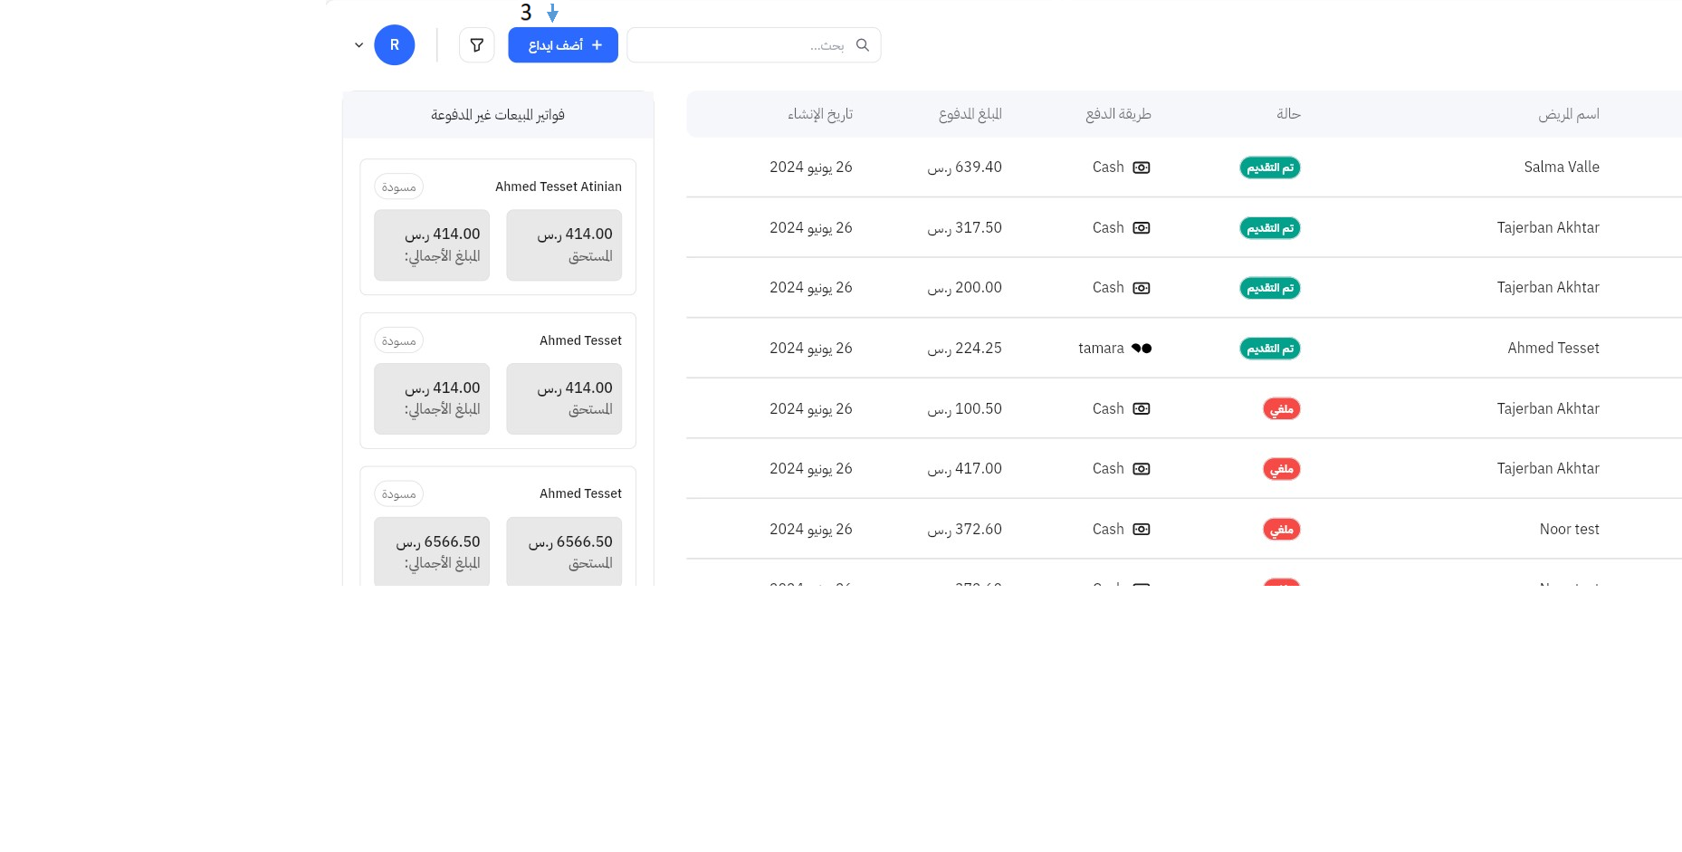The width and height of the screenshot is (1682, 852).
Task: Click red ملغي badge in 100.50 row
Action: coord(1281,409)
